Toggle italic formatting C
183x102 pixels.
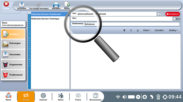pyautogui.click(x=131, y=30)
